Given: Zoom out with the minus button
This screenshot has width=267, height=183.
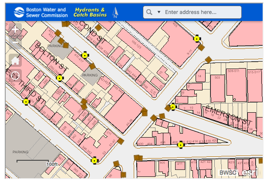Looking at the screenshot, I should (x=15, y=42).
